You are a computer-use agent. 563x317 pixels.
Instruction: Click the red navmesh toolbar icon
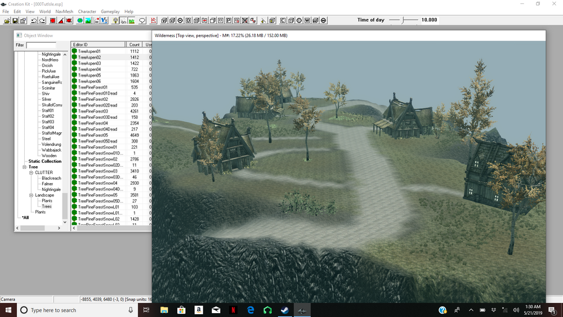tap(153, 20)
